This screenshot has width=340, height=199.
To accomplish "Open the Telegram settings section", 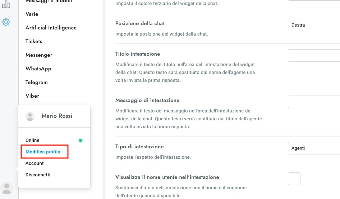I will point(37,82).
